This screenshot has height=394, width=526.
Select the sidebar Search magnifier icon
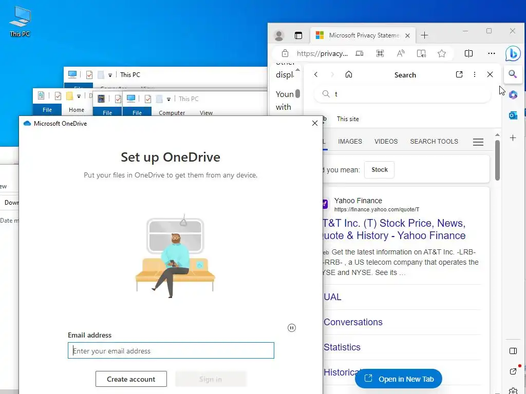tap(513, 74)
